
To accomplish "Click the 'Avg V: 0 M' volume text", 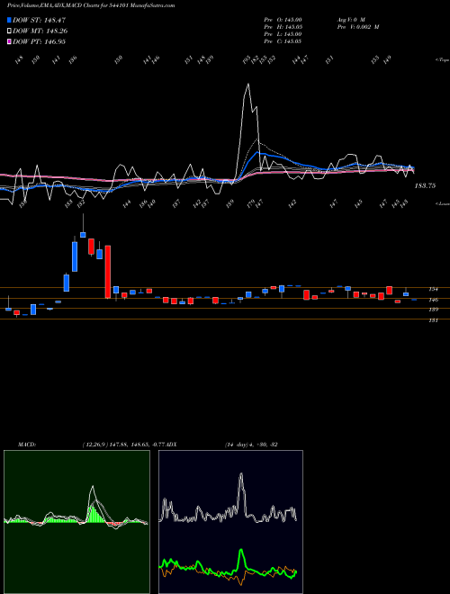I will [x=351, y=20].
